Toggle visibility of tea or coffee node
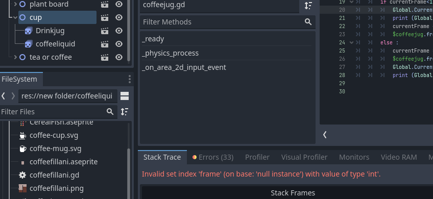The width and height of the screenshot is (433, 199). (119, 57)
